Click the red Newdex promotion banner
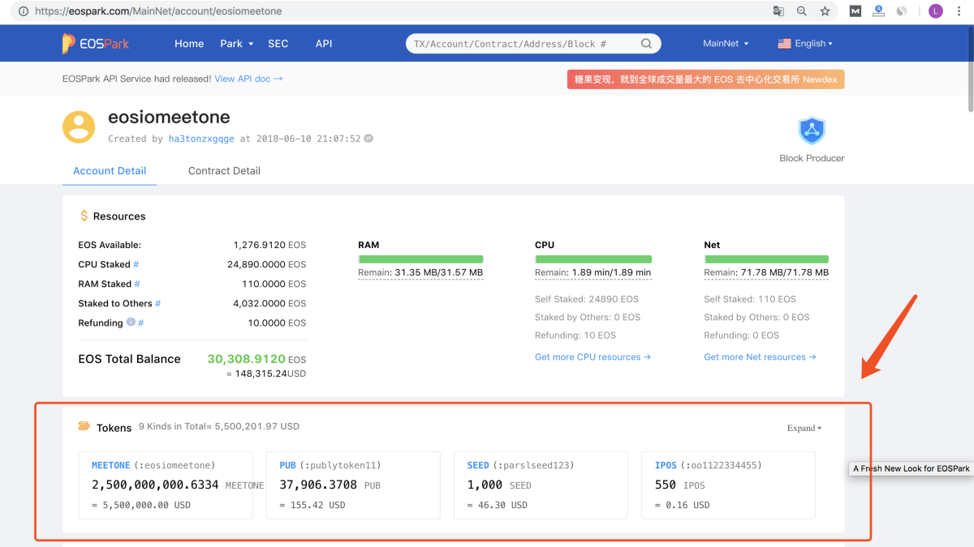The height and width of the screenshot is (547, 974). (x=705, y=79)
